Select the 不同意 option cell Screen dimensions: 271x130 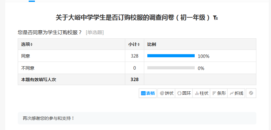pos(28,68)
